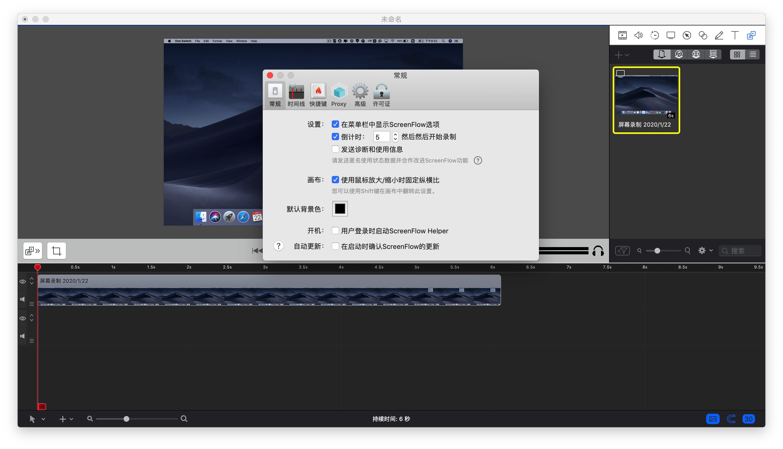
Task: Open the Proxy preferences tab
Action: (339, 95)
